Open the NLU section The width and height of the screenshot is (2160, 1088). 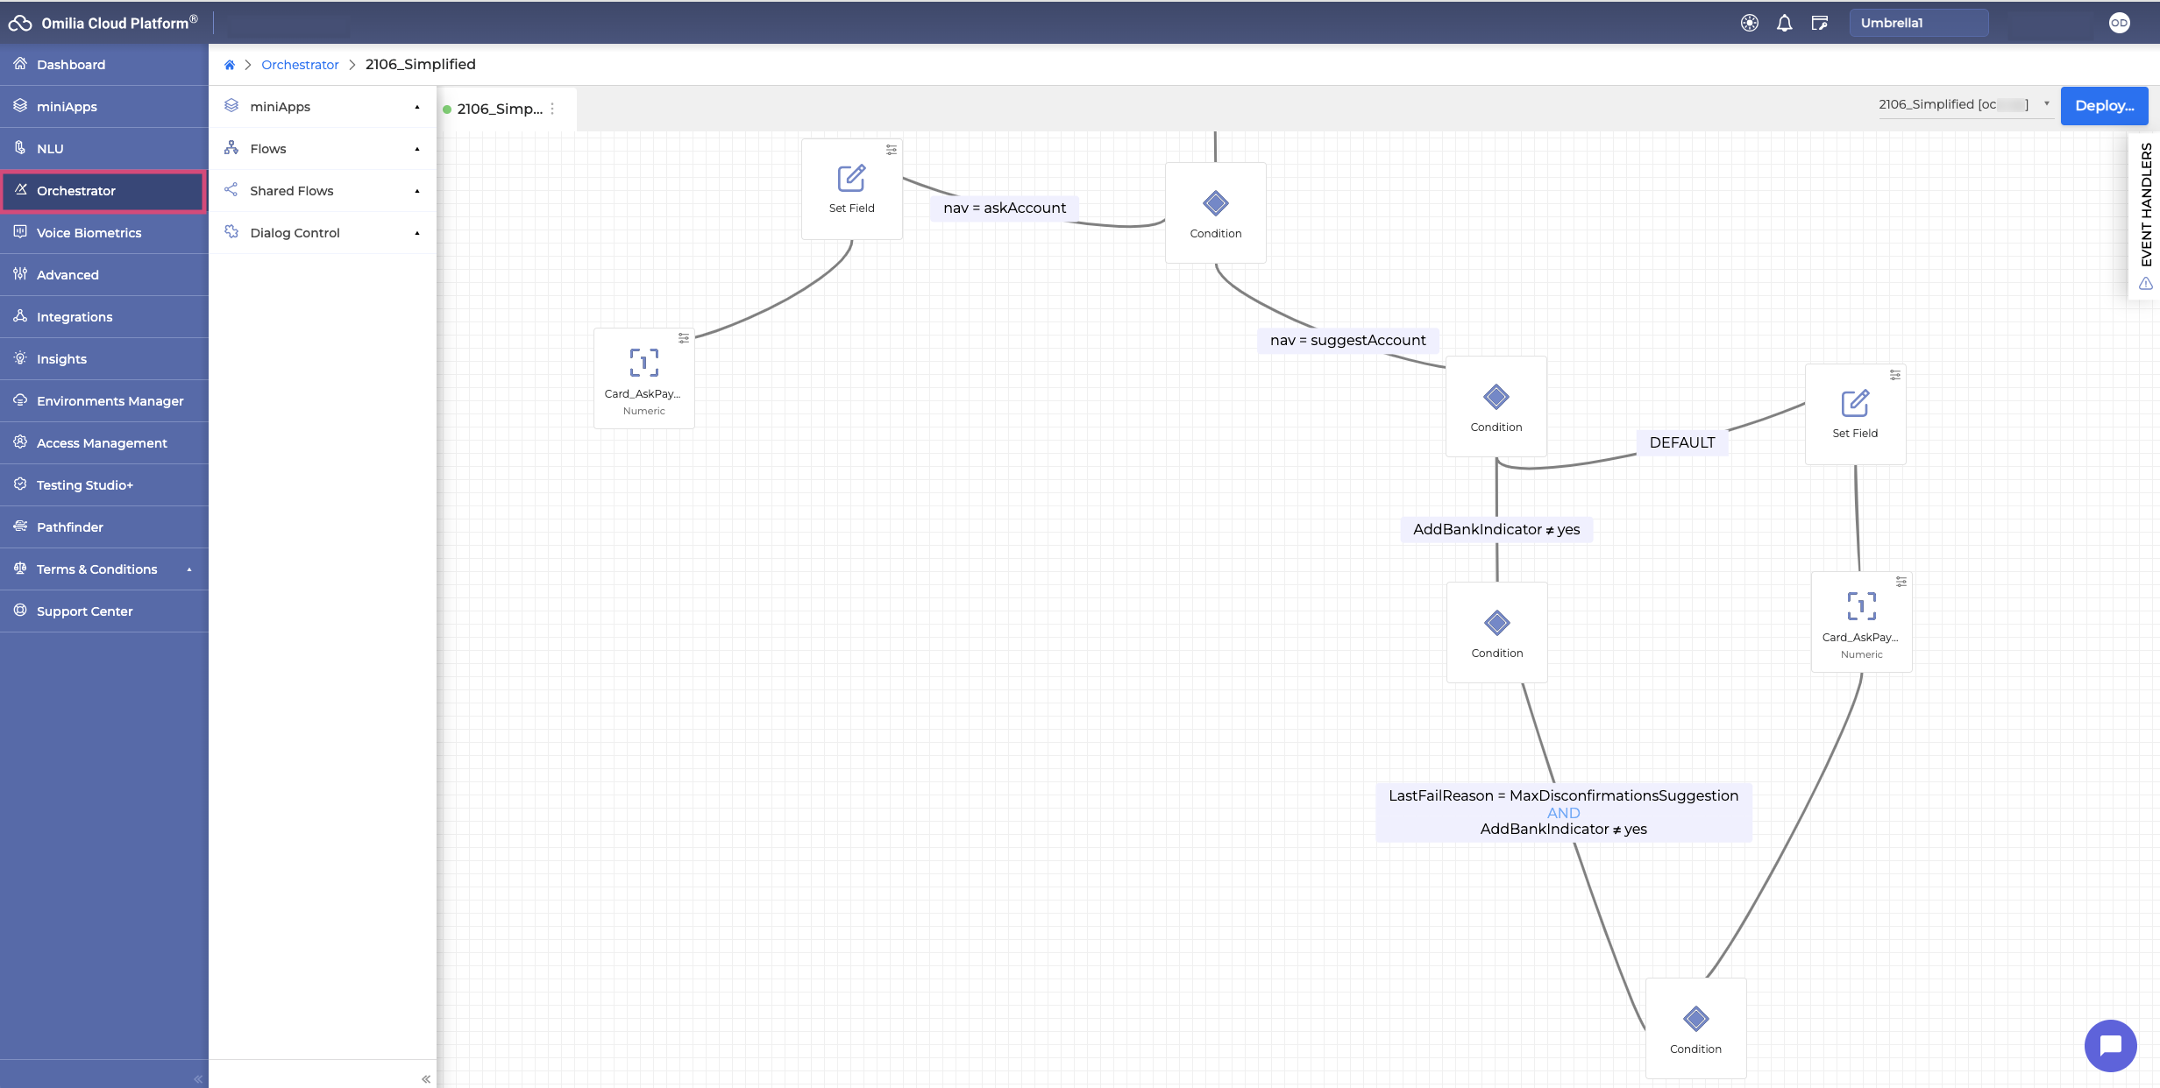point(49,148)
